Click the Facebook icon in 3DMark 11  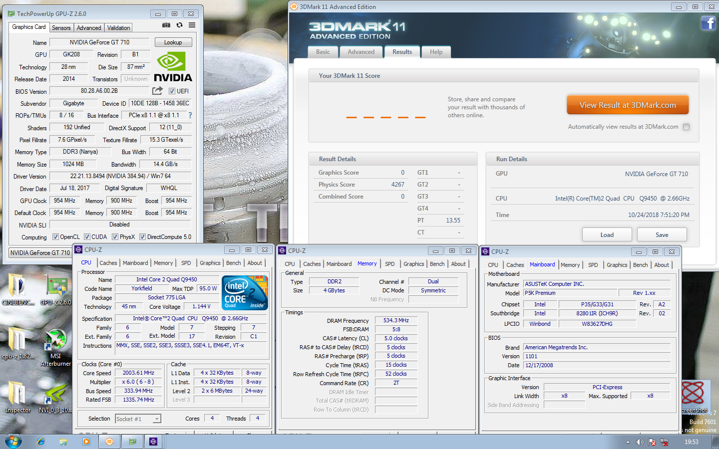(x=708, y=23)
